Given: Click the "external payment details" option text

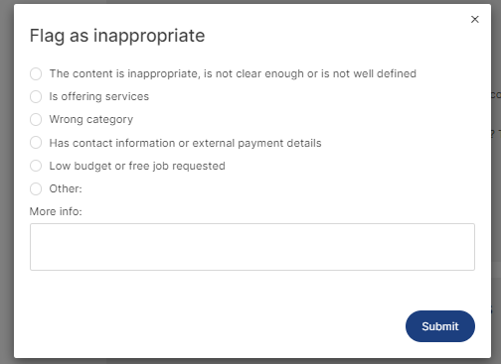Looking at the screenshot, I should pos(256,143).
